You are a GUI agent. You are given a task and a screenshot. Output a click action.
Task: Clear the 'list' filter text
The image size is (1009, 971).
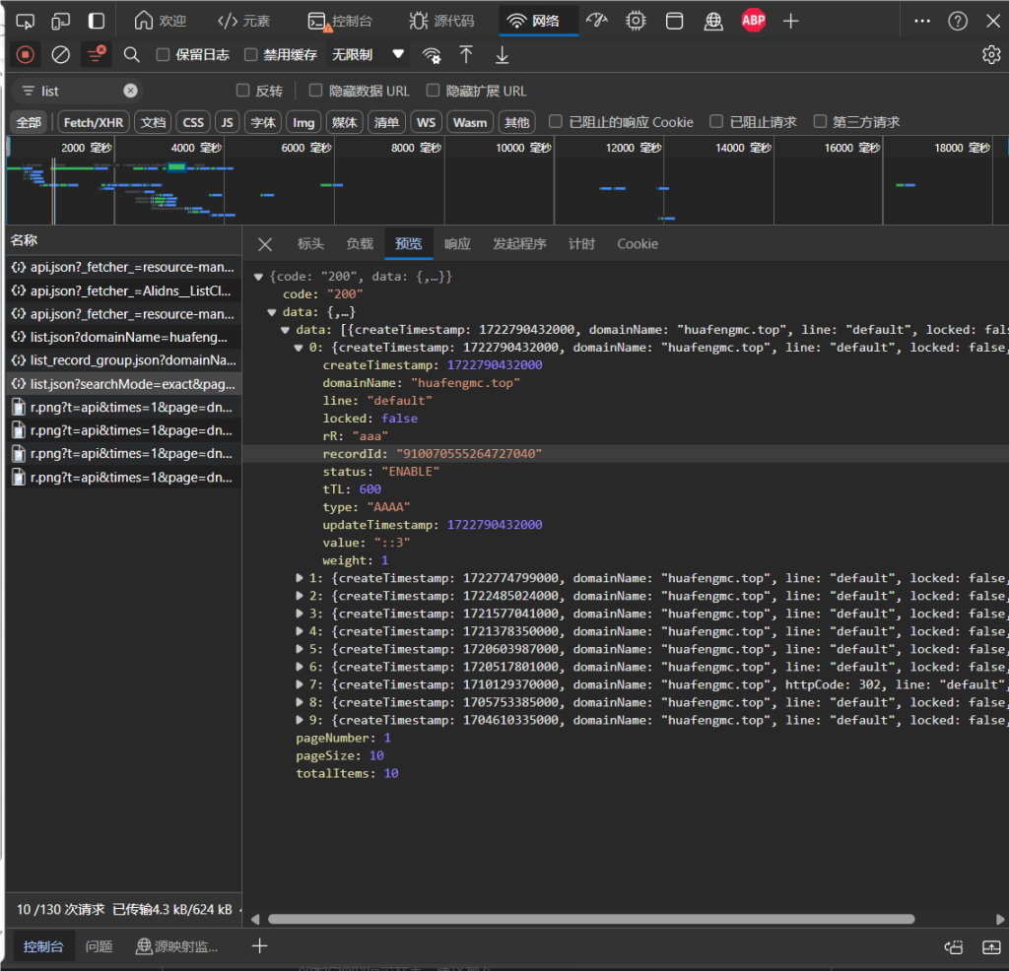tap(130, 91)
